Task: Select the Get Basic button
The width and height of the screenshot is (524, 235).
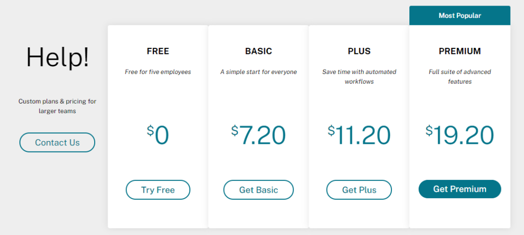Action: coord(258,190)
